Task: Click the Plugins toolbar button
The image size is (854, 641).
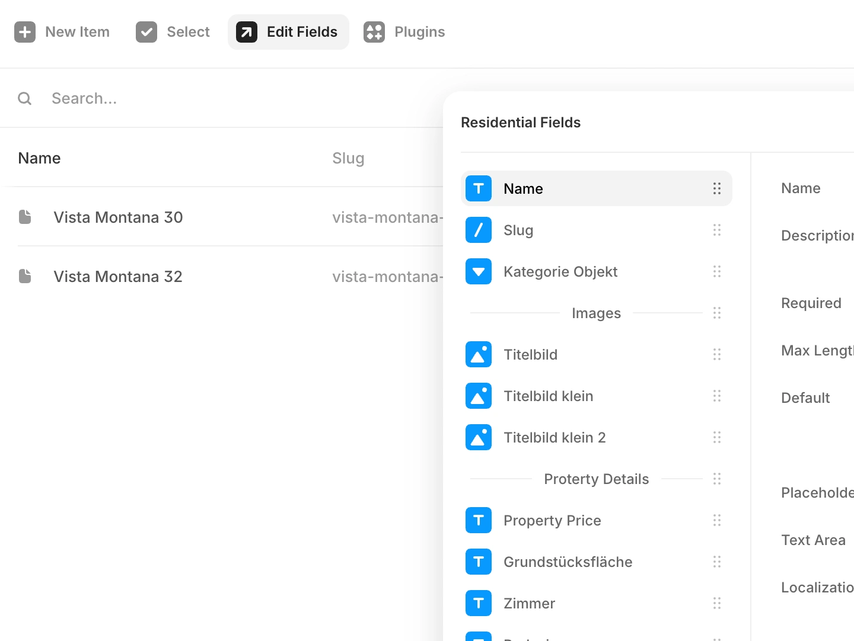Action: [405, 32]
